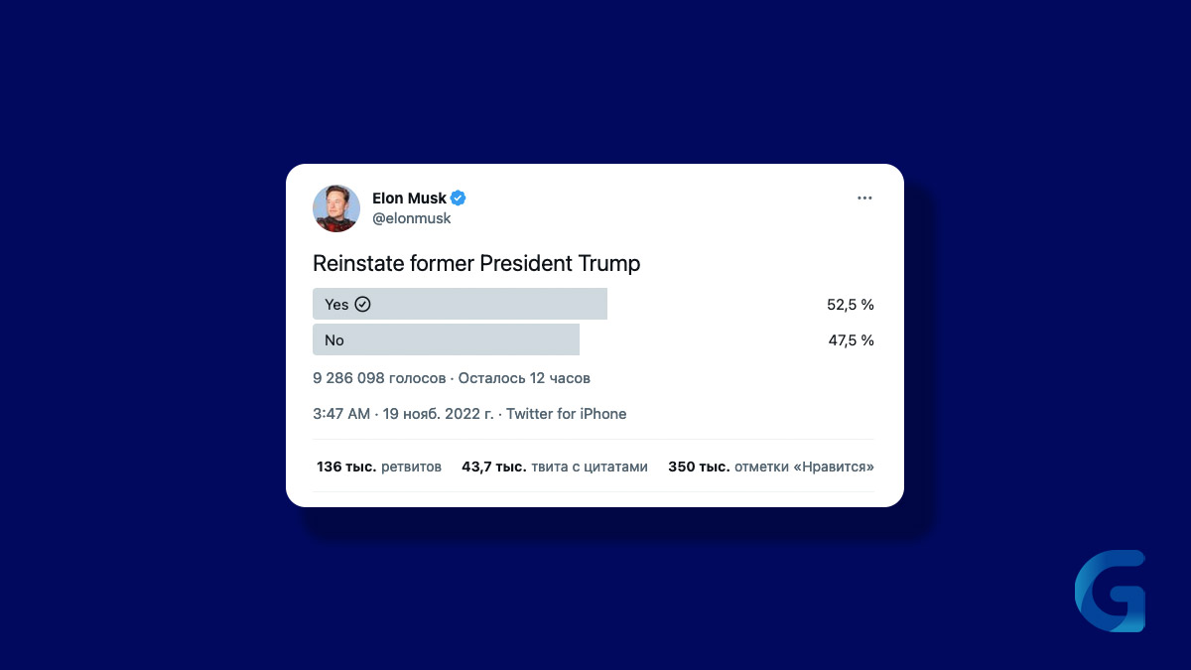Click the No poll progress bar
Image resolution: width=1191 pixels, height=670 pixels.
coord(446,339)
